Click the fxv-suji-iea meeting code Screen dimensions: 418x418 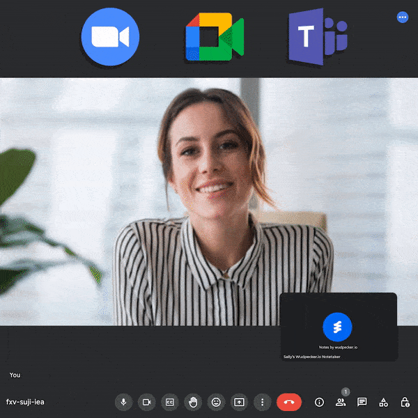(25, 402)
